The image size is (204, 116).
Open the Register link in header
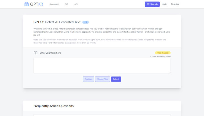(175, 4)
